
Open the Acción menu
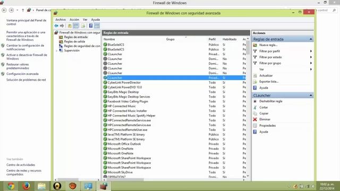[x=74, y=20]
